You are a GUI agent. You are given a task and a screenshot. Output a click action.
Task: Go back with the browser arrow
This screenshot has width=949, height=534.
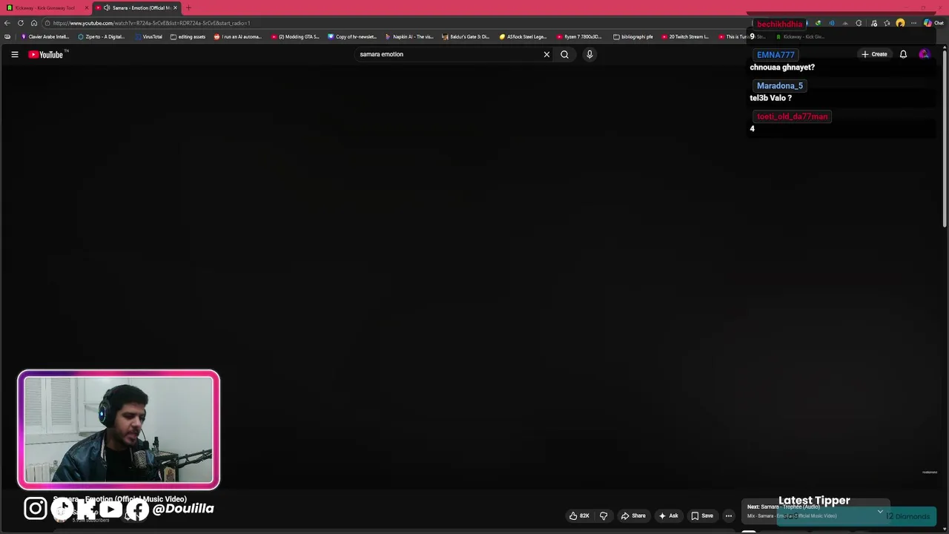(7, 23)
